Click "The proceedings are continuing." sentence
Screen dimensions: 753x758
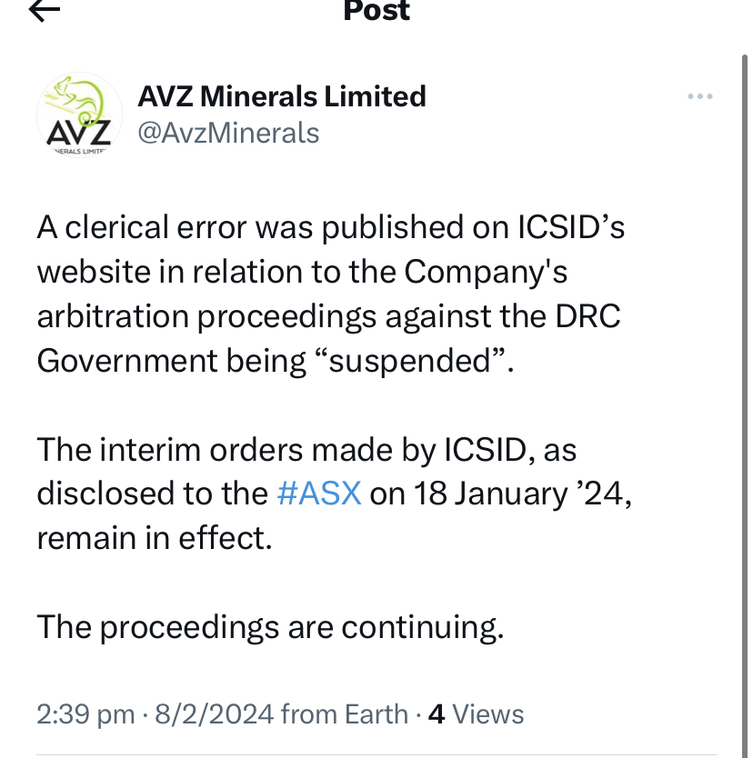(x=270, y=627)
